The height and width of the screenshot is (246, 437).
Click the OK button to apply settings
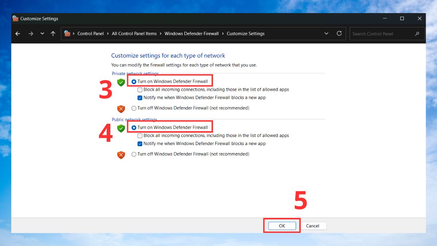281,226
